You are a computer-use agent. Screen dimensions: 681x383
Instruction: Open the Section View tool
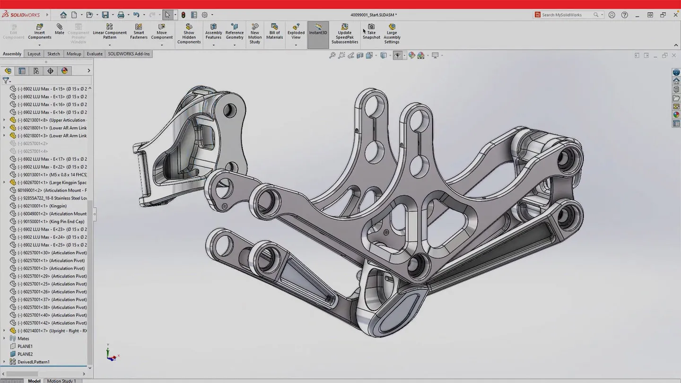pos(360,55)
